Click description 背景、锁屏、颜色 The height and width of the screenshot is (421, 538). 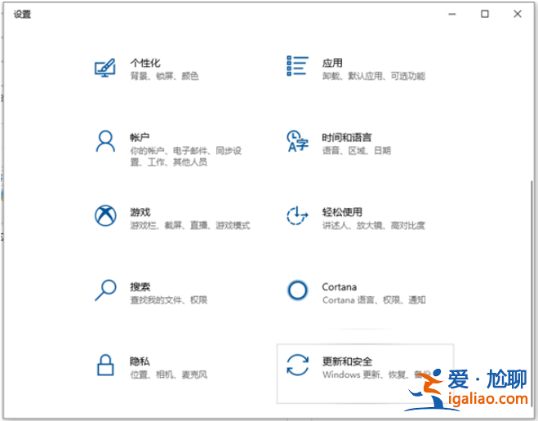click(x=164, y=76)
